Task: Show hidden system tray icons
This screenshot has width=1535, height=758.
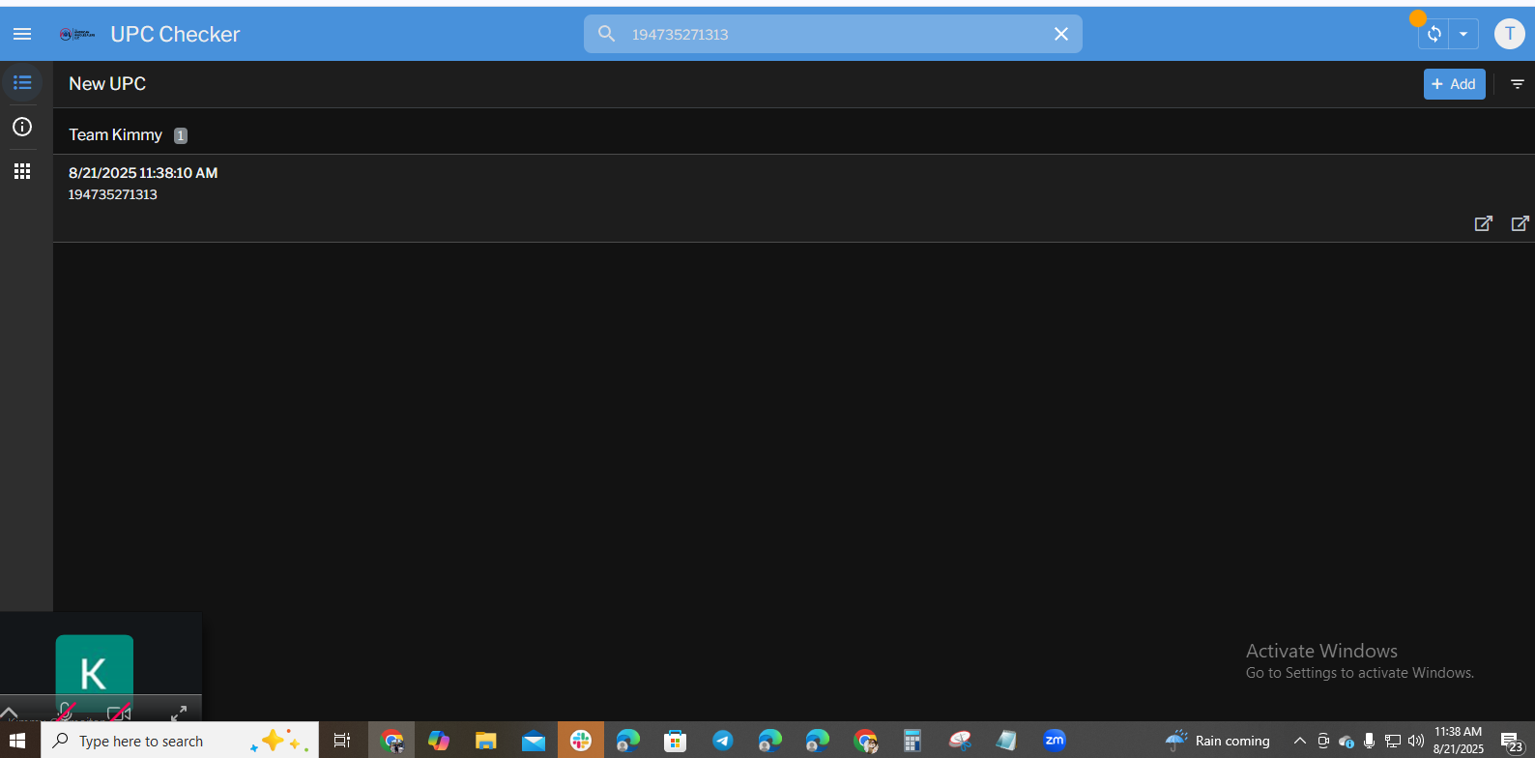Action: pos(1300,741)
